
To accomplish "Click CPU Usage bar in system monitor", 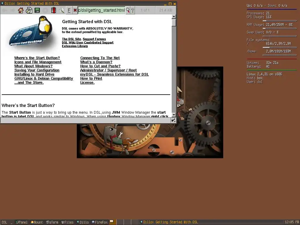I will click(279, 21).
